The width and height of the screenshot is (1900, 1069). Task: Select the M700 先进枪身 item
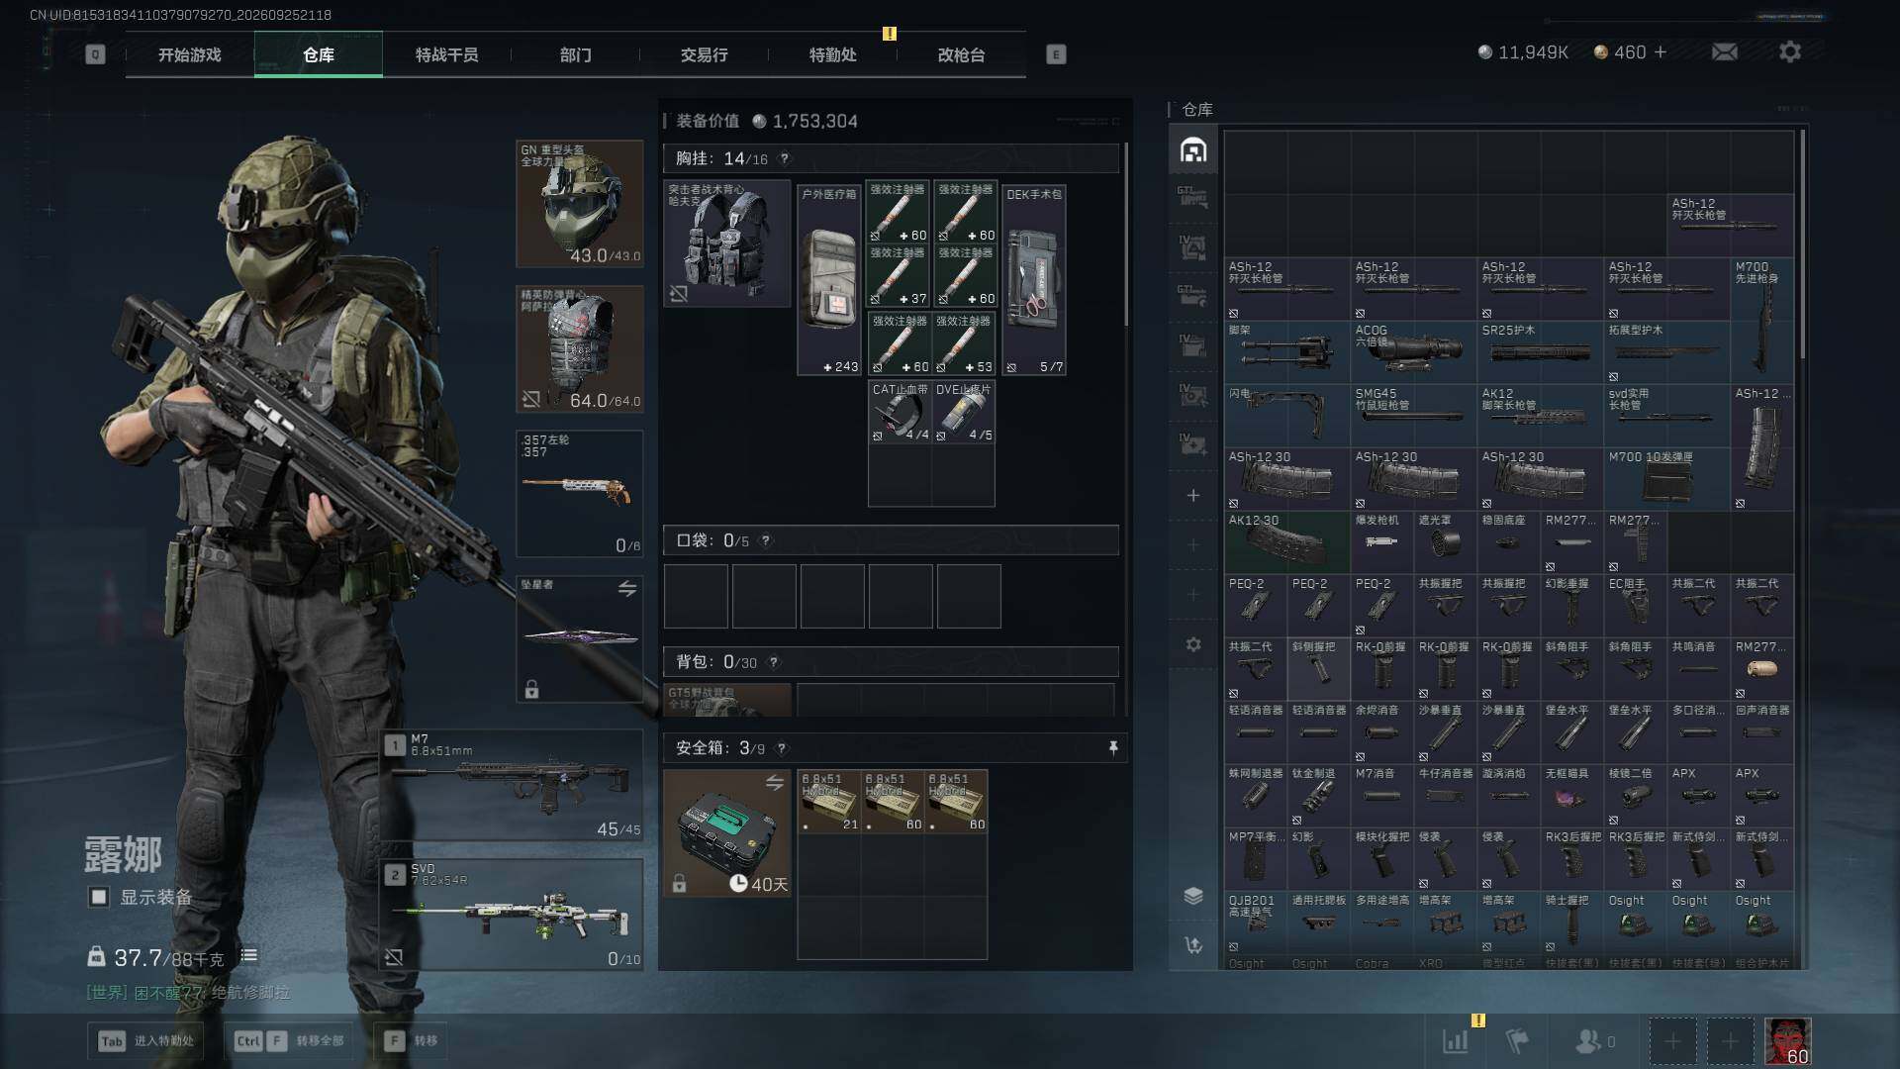(x=1762, y=321)
